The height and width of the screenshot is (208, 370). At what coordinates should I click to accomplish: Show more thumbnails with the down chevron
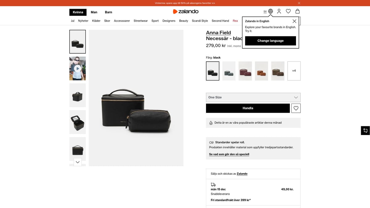[77, 162]
